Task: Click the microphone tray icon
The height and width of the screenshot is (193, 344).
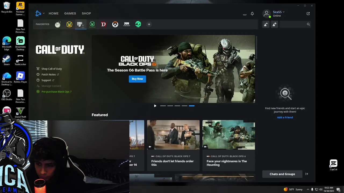Action: (312, 190)
